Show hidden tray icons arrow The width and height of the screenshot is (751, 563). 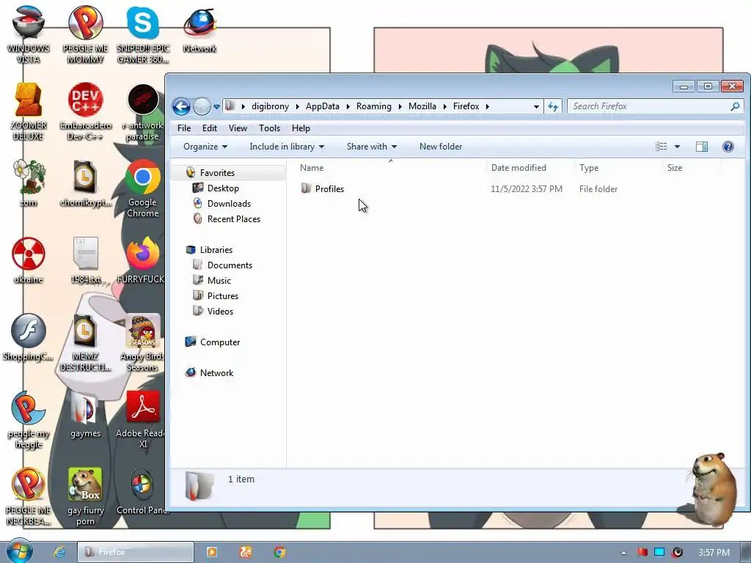point(623,553)
